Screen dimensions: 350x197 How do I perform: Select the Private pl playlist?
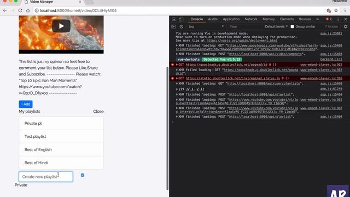(61, 123)
